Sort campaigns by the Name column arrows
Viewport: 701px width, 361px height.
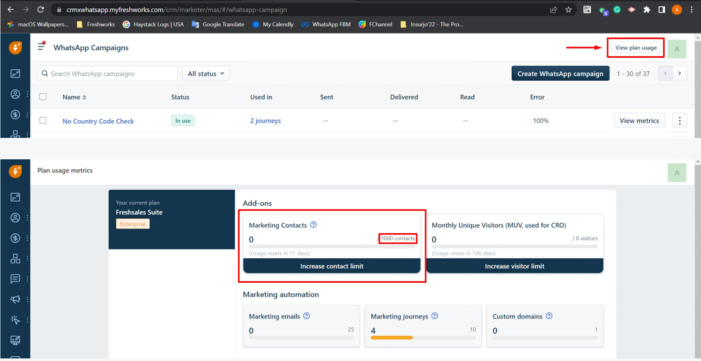84,97
